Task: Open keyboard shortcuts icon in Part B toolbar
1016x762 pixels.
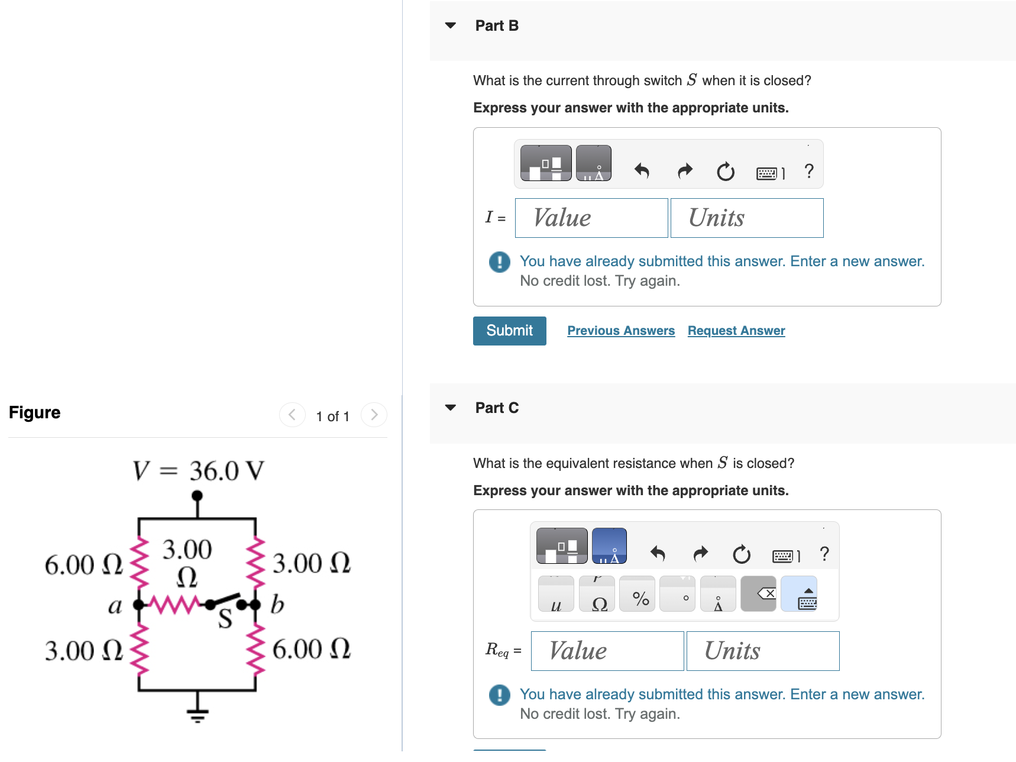Action: click(x=767, y=172)
